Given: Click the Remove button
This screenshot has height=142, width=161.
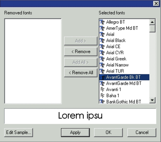Looking at the screenshot, I should (81, 52).
